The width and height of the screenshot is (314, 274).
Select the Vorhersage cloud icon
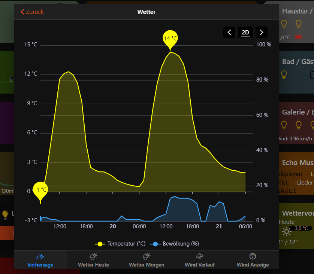click(x=40, y=256)
